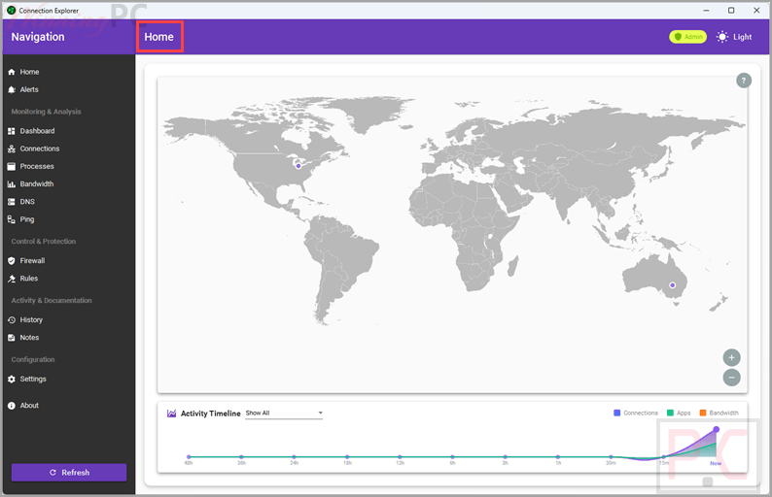Click the Control & Protection section label
Viewport: 772px width, 497px height.
click(x=44, y=242)
